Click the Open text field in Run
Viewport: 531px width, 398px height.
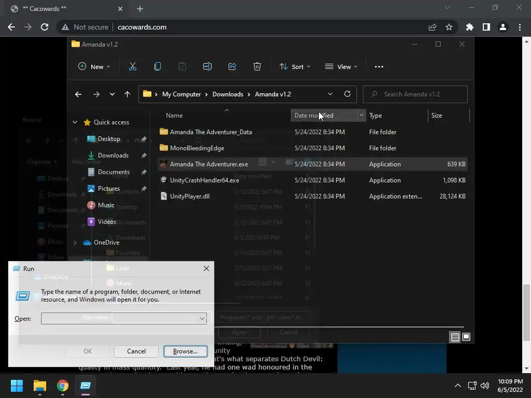tap(120, 319)
